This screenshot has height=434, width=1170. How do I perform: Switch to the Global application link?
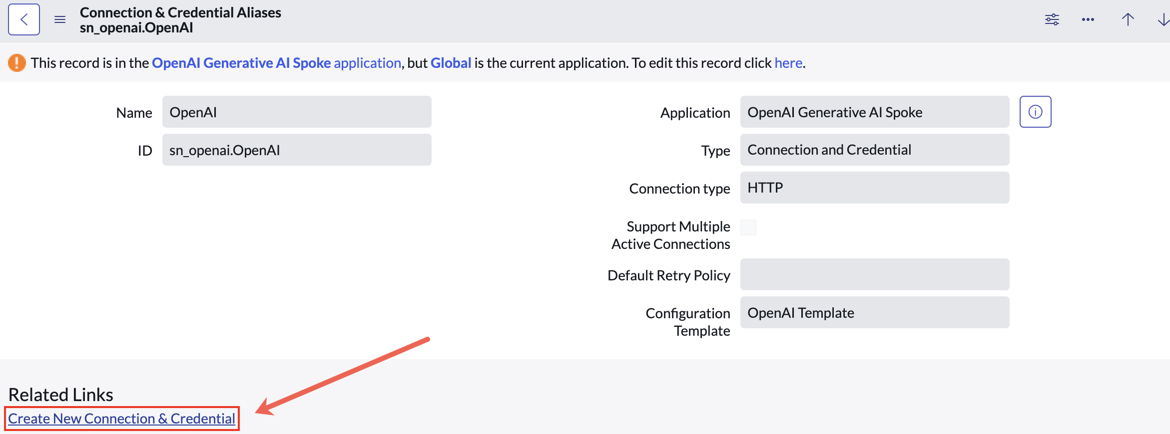(x=451, y=63)
